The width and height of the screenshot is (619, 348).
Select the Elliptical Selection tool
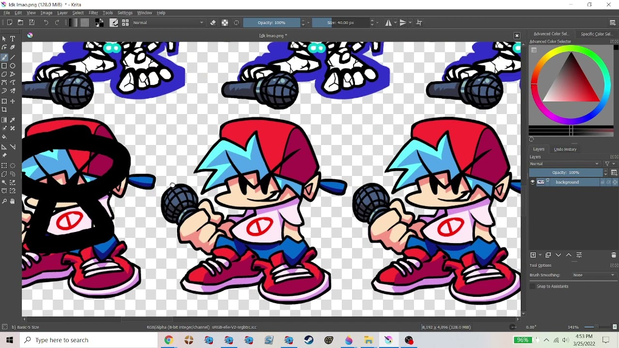point(13,165)
